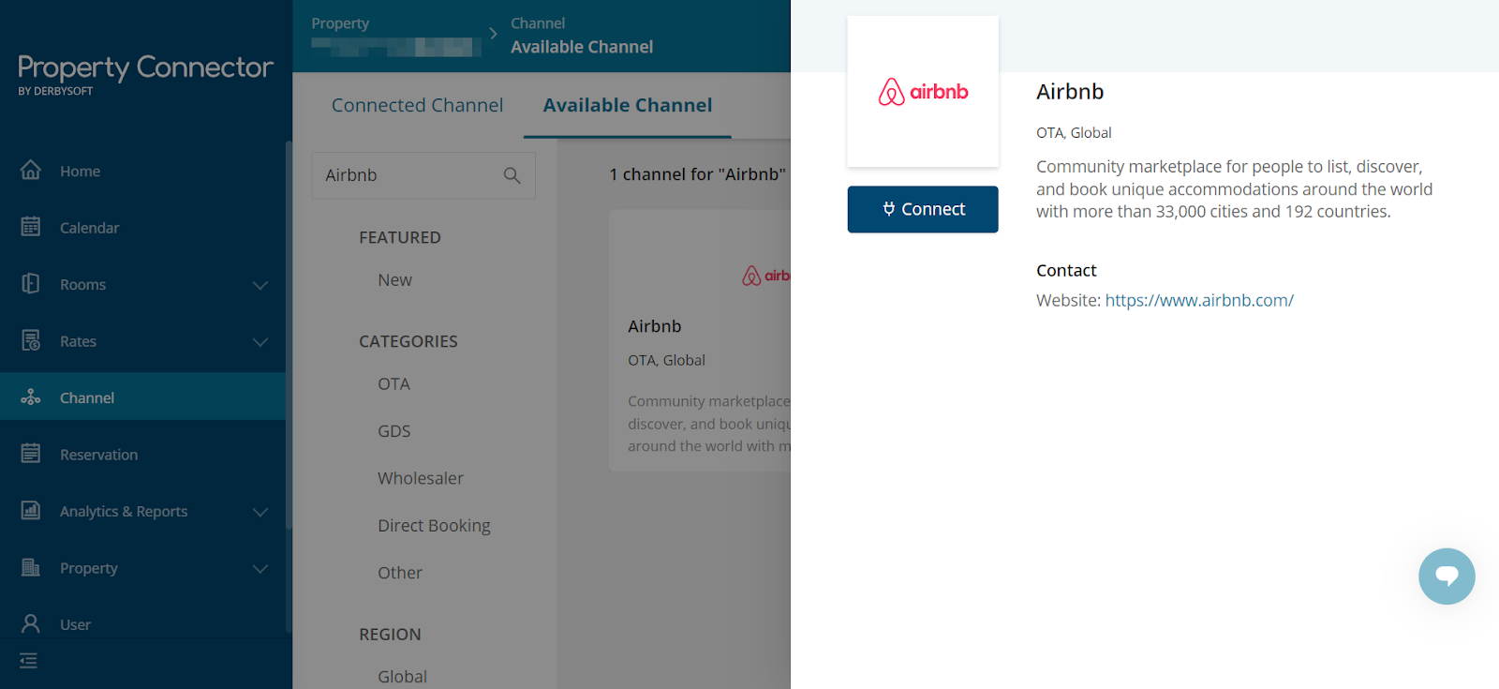Screen dimensions: 1499x689
Task: Open the Reservation menu item
Action: 142,455
